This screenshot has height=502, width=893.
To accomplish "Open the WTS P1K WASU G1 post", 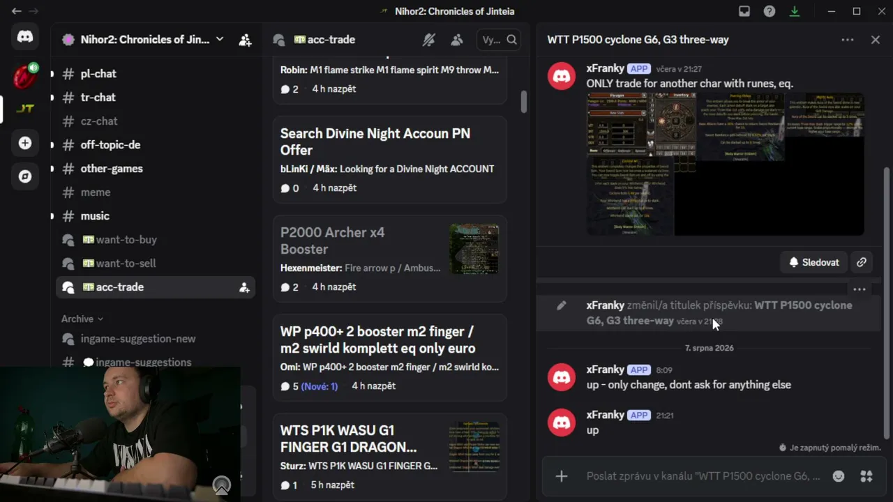I will pyautogui.click(x=389, y=456).
